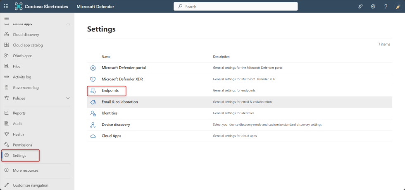
Task: Click the Identities person icon
Action: tap(93, 114)
